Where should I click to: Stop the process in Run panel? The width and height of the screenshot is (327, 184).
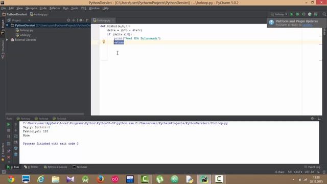tap(9, 130)
